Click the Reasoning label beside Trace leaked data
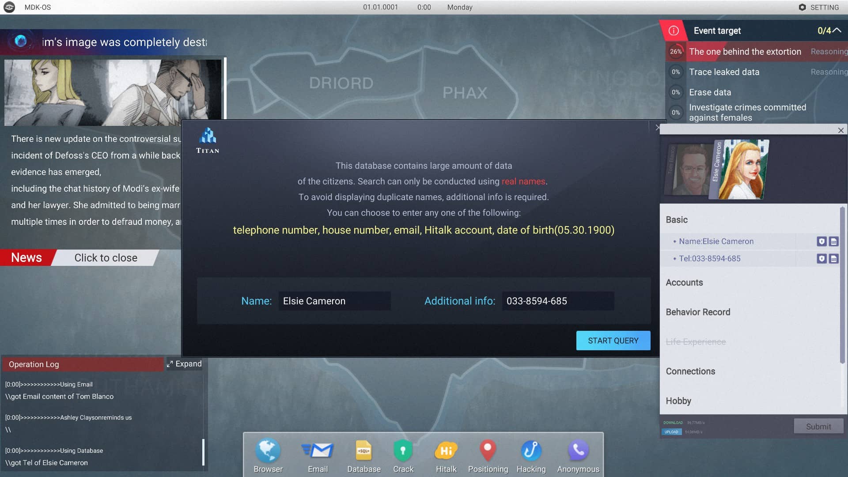This screenshot has width=848, height=477. (x=829, y=72)
